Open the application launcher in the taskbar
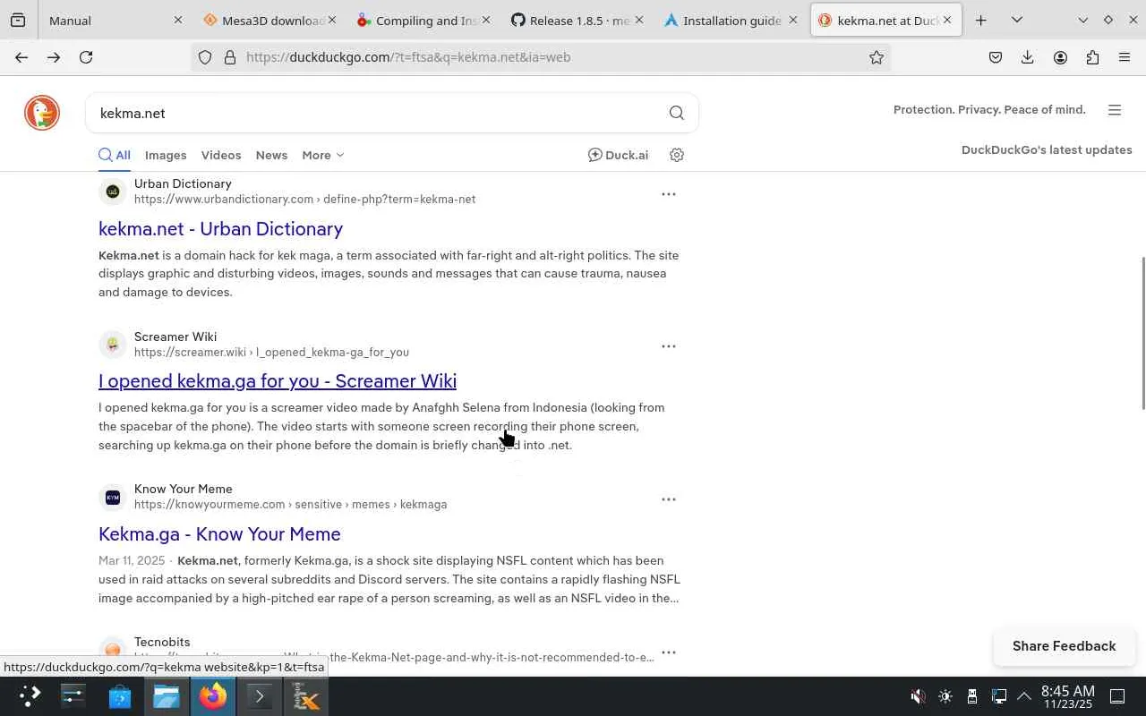This screenshot has width=1146, height=716. point(30,696)
